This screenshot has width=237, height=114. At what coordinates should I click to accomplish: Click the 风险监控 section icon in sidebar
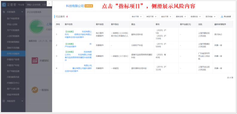tap(4, 101)
